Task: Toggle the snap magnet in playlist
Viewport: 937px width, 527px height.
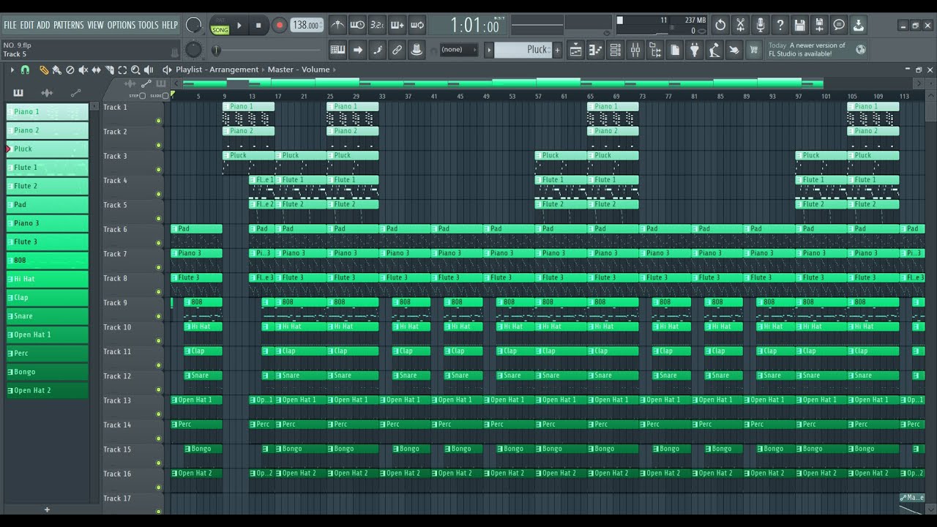Action: (x=25, y=70)
